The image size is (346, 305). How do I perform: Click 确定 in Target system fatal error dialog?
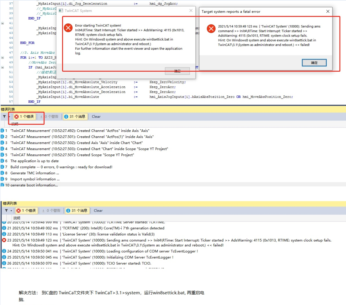point(314,63)
